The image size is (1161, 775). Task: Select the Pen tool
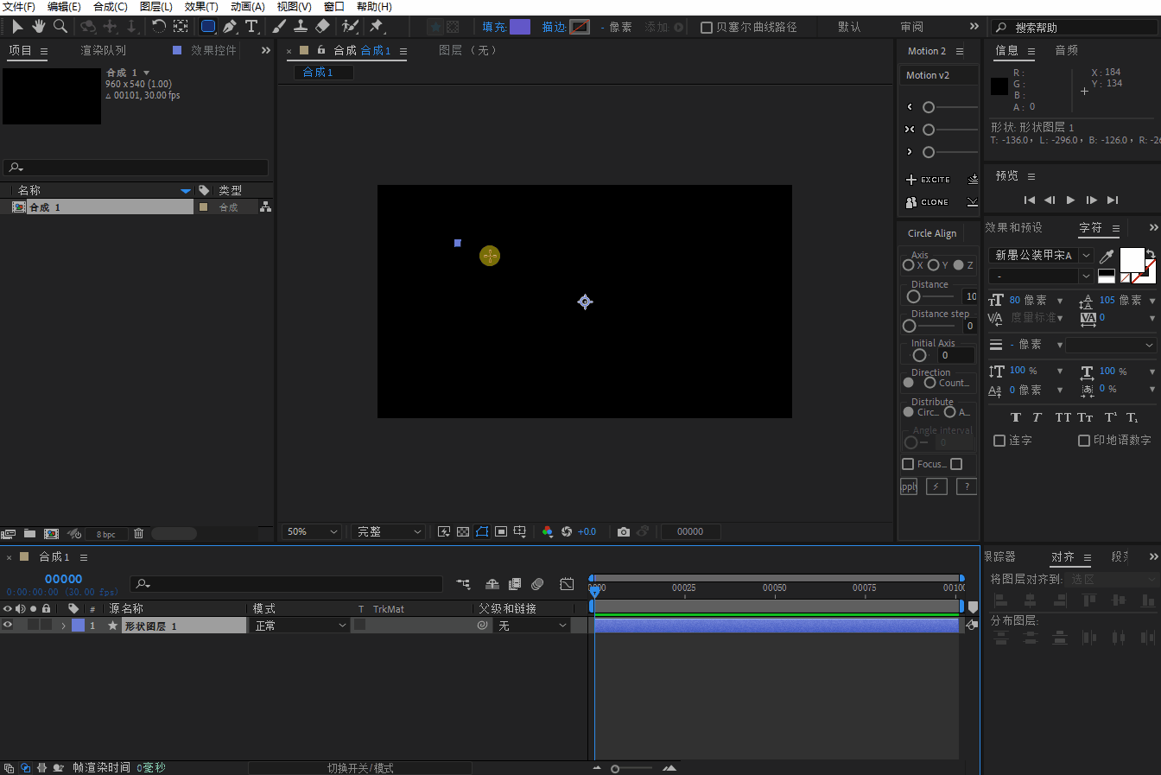click(230, 27)
